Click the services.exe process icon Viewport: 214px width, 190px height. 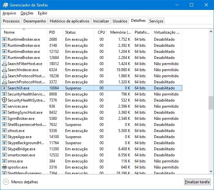[x=4, y=106]
